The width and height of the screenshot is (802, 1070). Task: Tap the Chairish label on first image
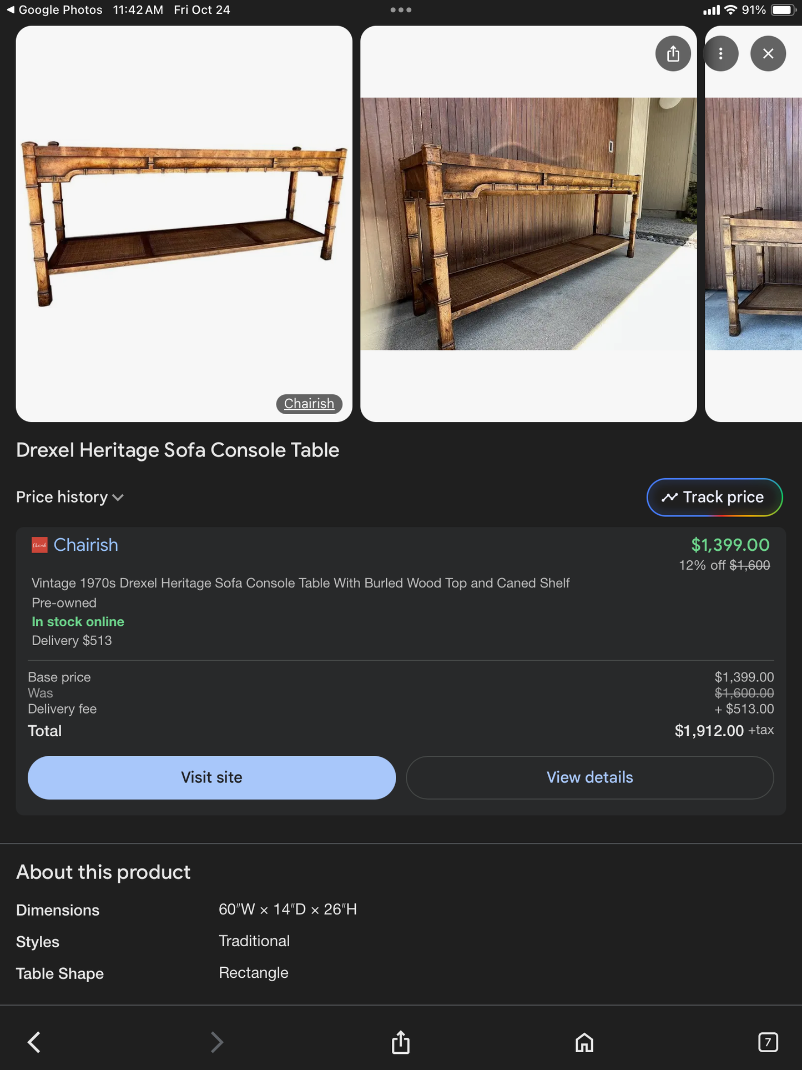(x=309, y=404)
